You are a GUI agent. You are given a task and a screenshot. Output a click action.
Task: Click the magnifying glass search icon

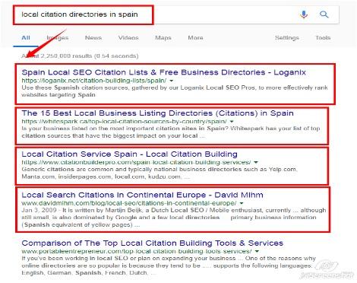324,14
